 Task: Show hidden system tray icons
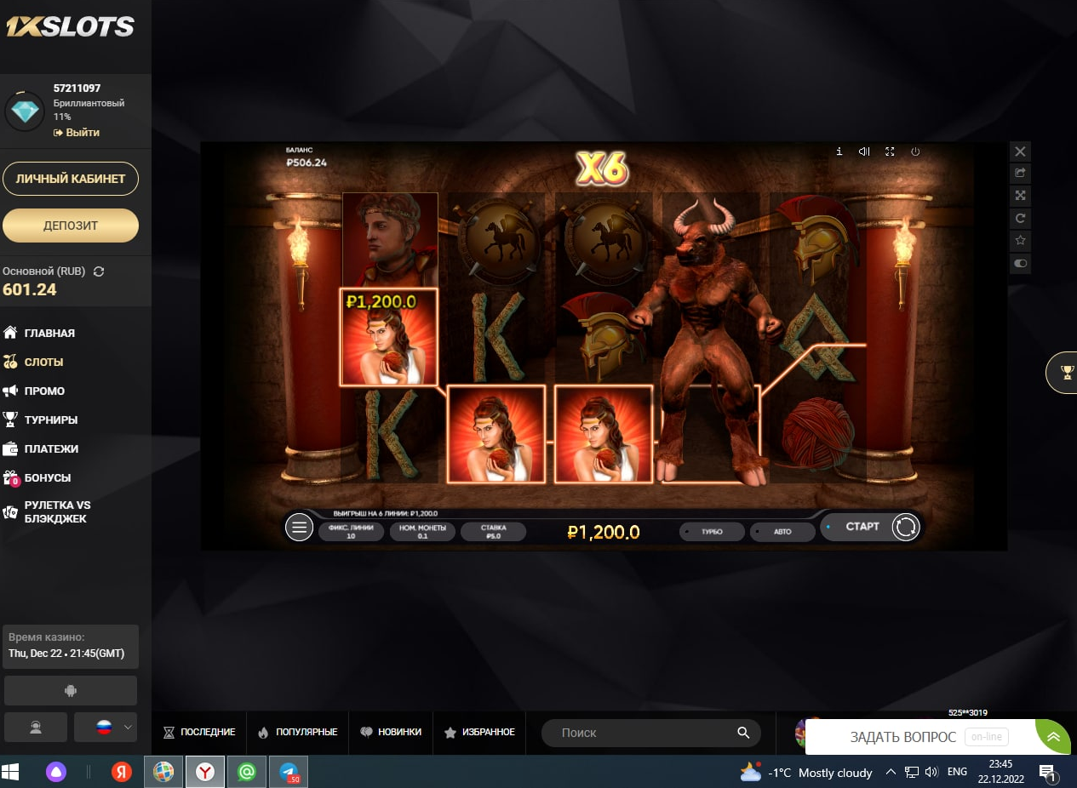pyautogui.click(x=891, y=773)
